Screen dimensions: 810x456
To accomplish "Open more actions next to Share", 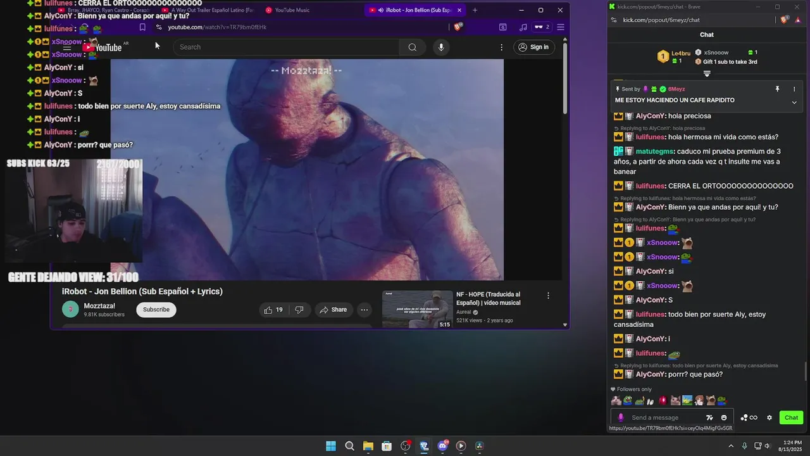I will [x=364, y=310].
